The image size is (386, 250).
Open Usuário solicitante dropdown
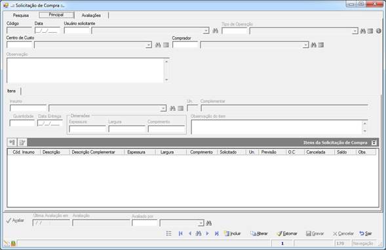pos(206,31)
